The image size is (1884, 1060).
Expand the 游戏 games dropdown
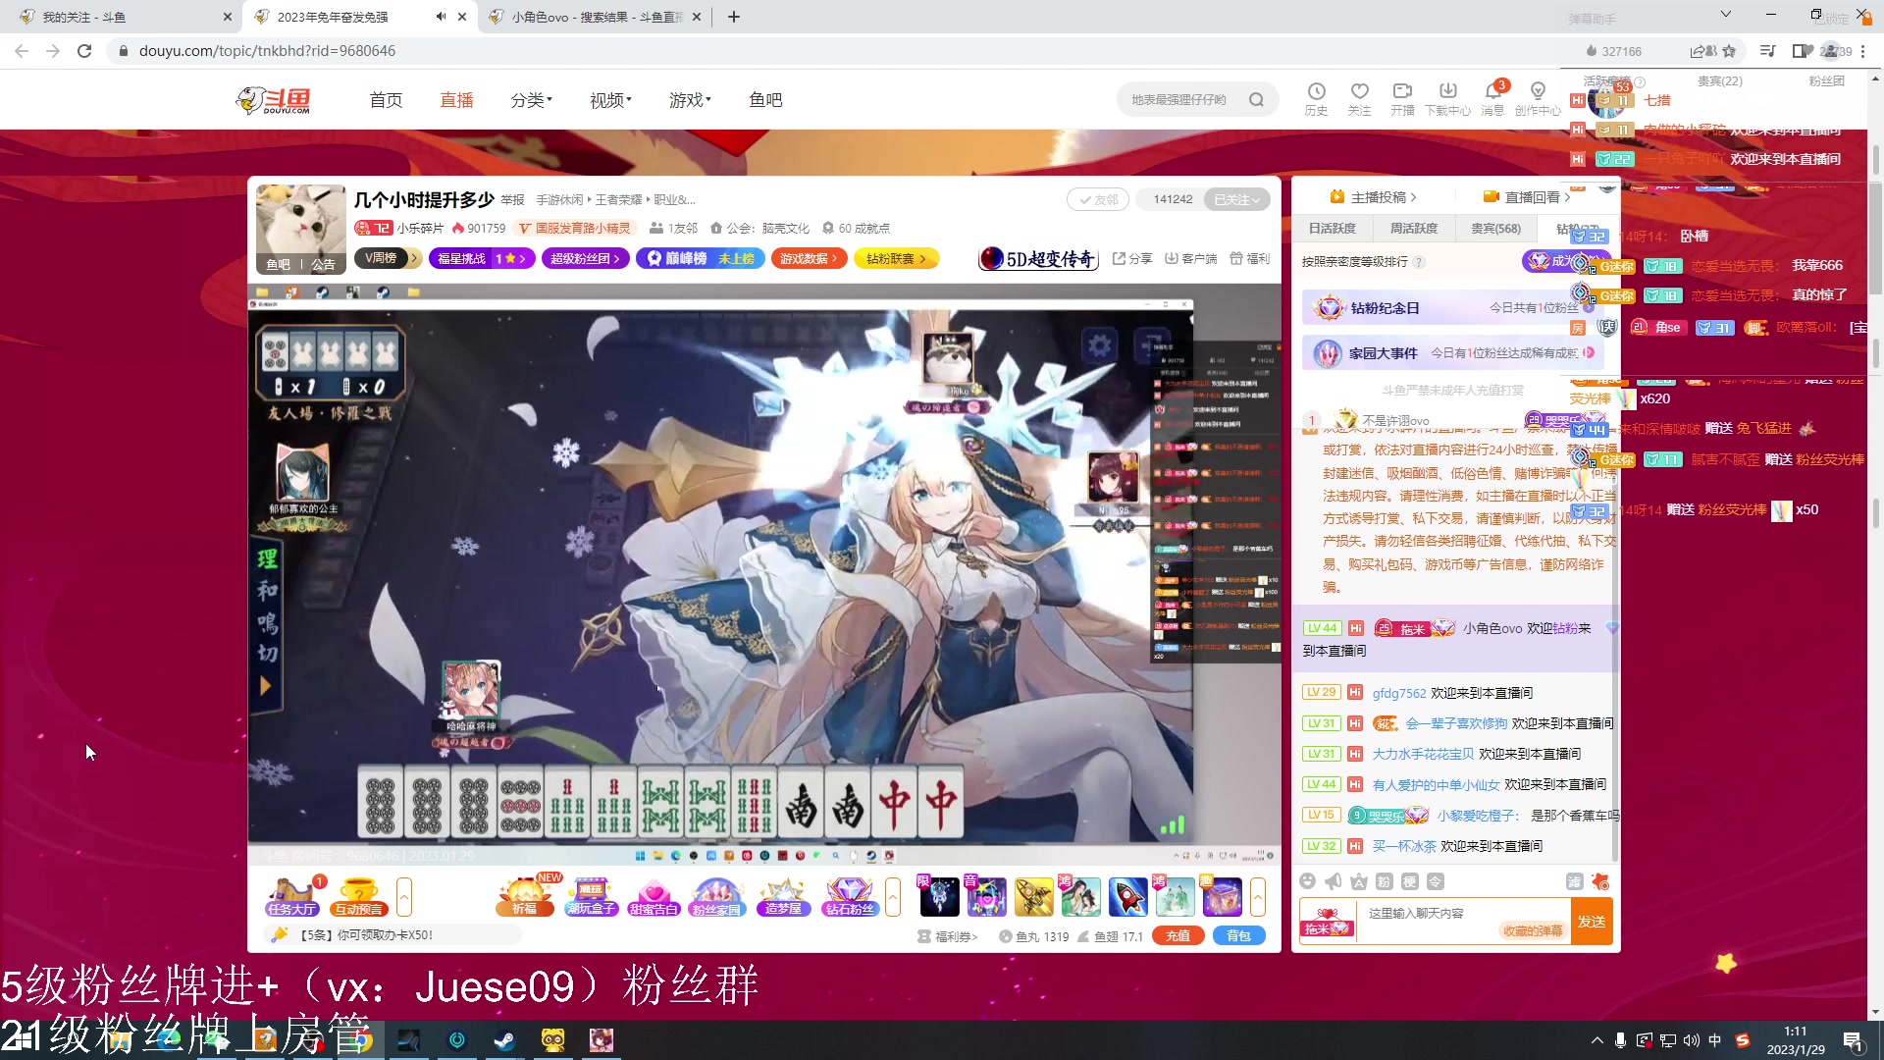click(690, 99)
